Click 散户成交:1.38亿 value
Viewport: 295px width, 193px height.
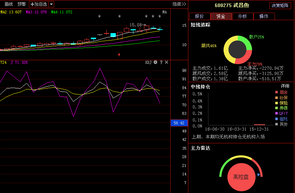click(x=210, y=79)
